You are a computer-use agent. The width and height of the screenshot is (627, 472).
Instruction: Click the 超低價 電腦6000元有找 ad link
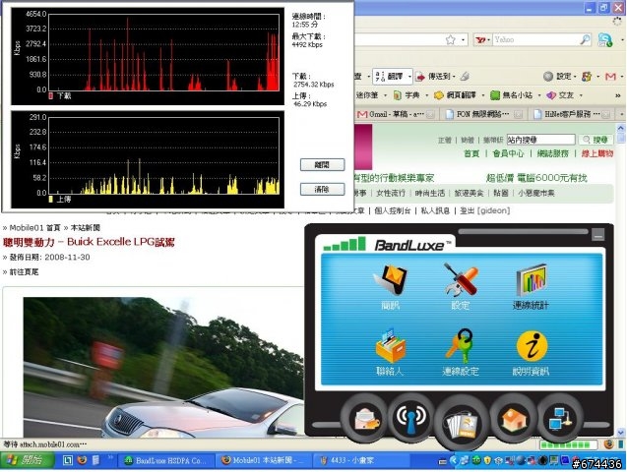pyautogui.click(x=536, y=178)
